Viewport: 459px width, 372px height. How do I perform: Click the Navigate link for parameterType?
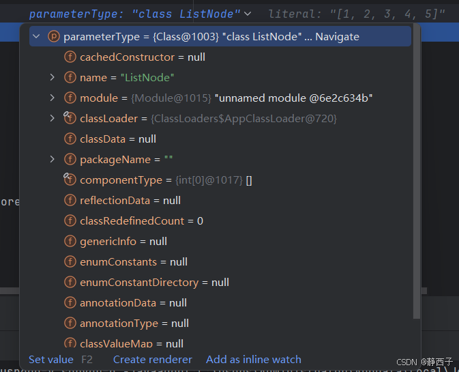coord(337,37)
